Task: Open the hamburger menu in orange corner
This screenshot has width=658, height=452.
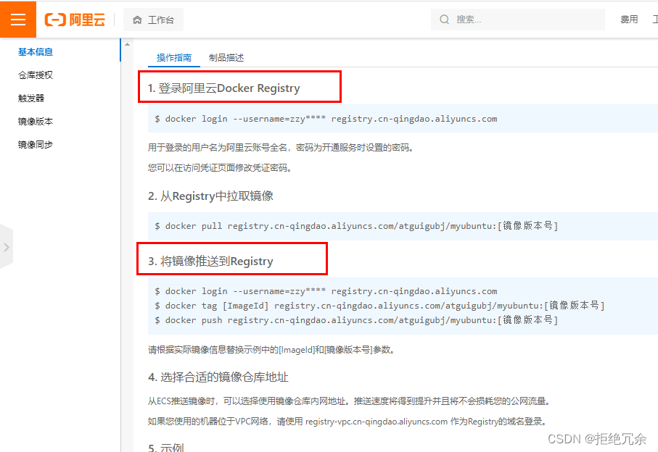Action: (18, 20)
